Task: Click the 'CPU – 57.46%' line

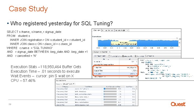Action: click(x=23, y=80)
